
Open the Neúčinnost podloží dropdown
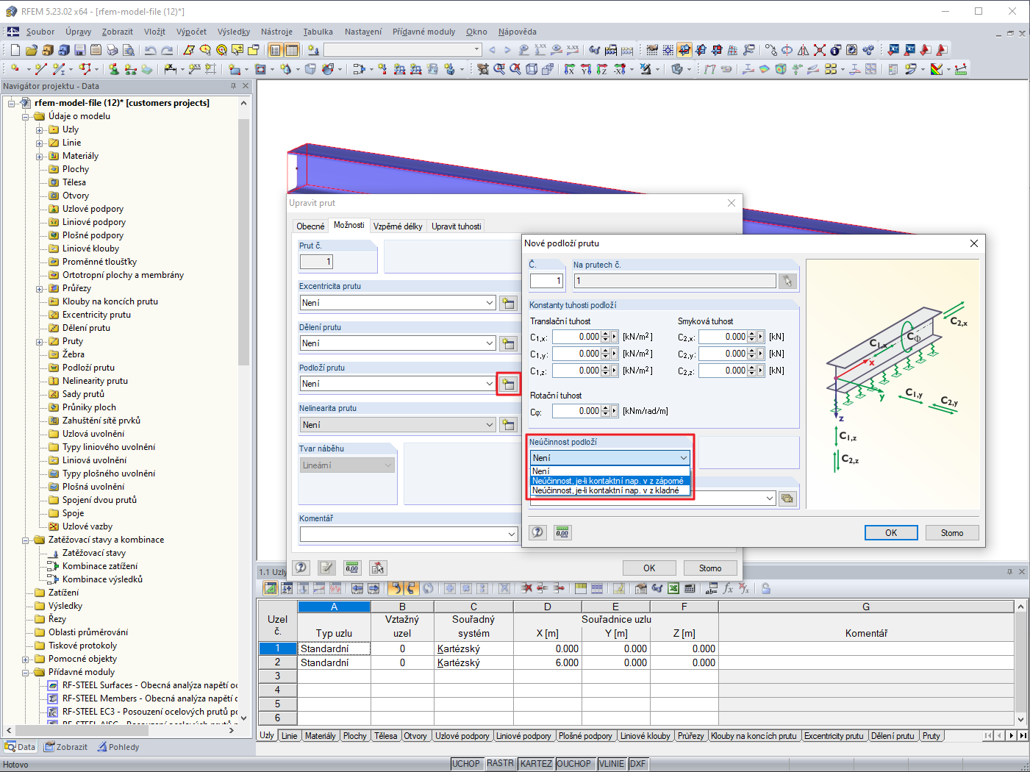[x=609, y=457]
